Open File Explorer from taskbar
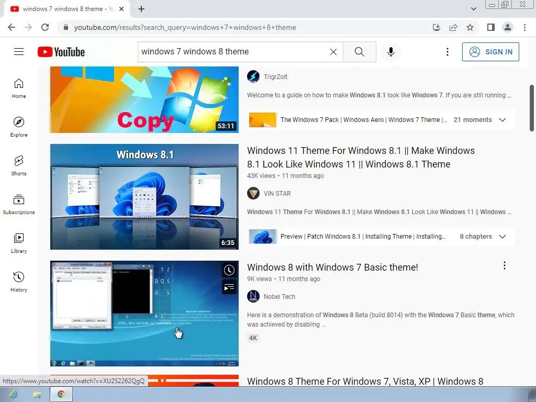The height and width of the screenshot is (402, 536). coord(37,395)
